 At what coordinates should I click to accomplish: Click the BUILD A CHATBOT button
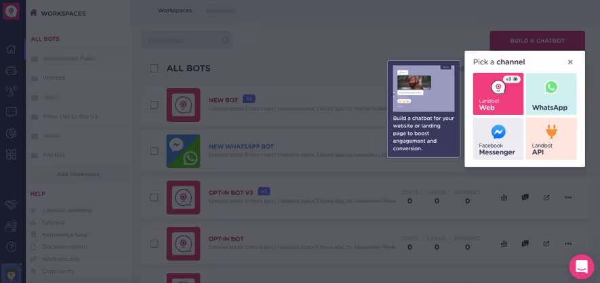pos(537,41)
